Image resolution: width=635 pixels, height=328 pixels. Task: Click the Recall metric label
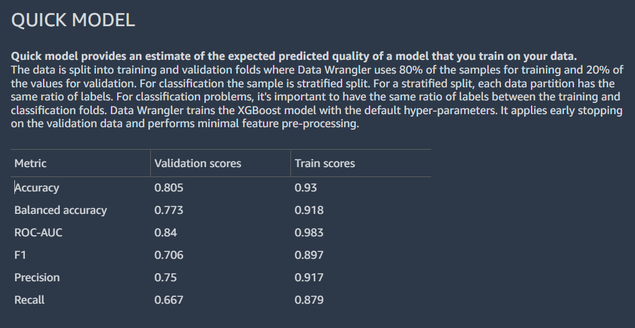point(29,300)
